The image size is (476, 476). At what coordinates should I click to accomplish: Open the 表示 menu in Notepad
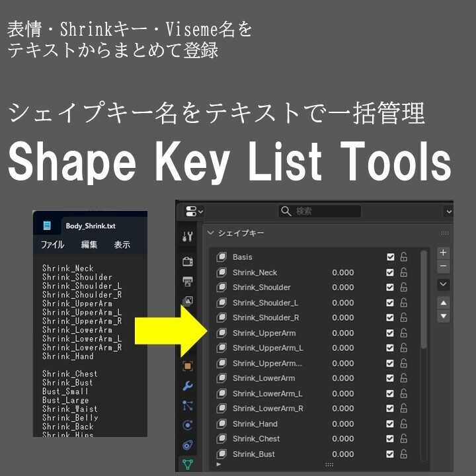coord(122,245)
